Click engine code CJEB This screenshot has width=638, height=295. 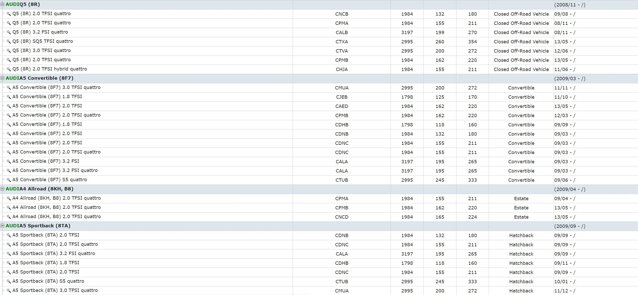point(342,97)
